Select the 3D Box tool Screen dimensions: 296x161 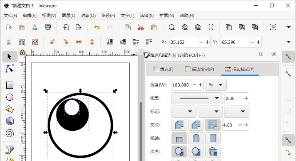[10, 121]
